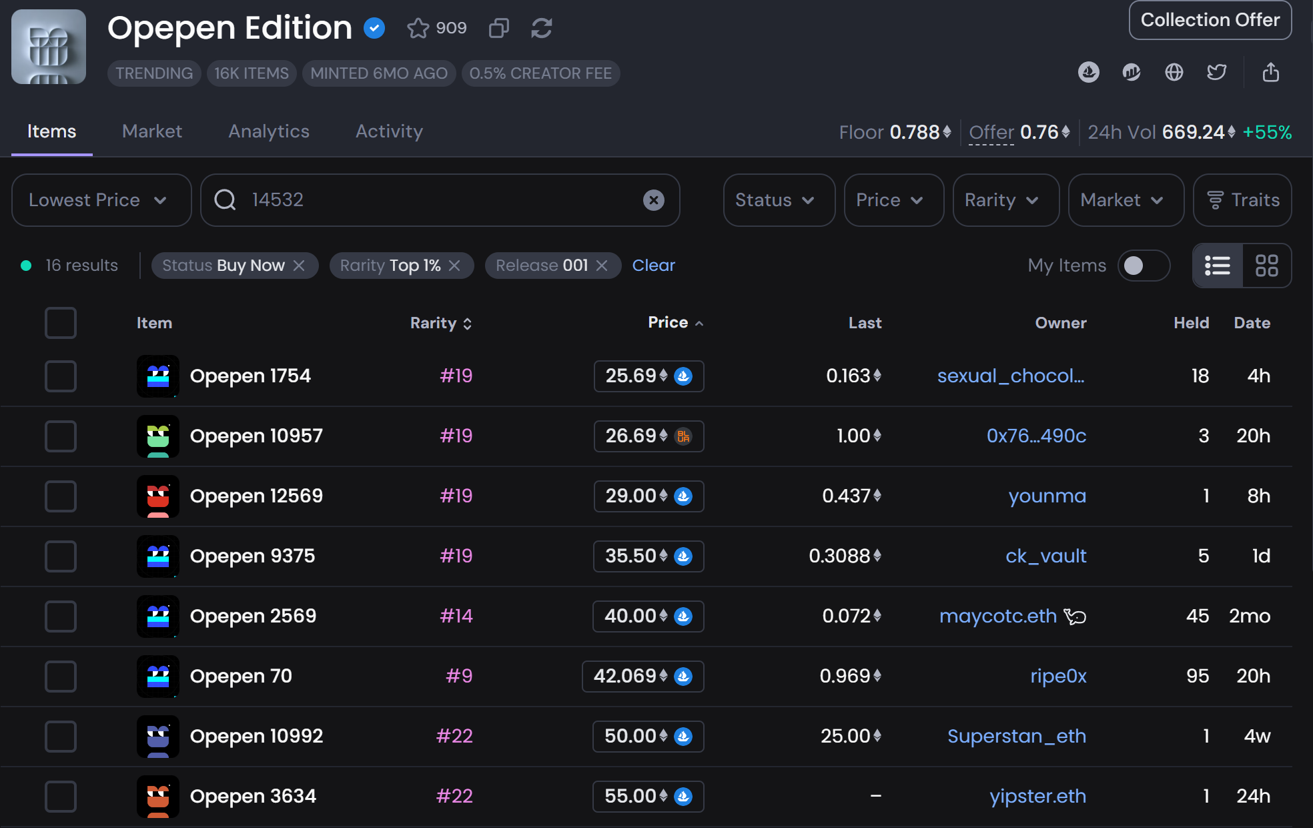Click the share export icon
Viewport: 1313px width, 828px height.
[1270, 72]
